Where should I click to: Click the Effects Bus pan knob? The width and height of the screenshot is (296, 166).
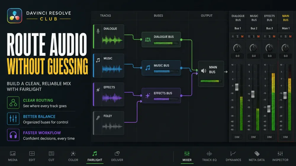269,48
